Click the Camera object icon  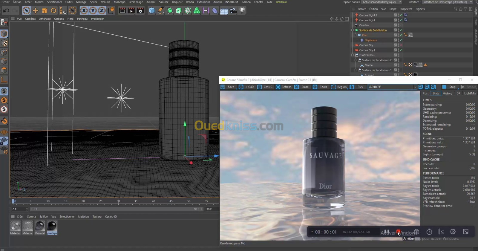(x=233, y=11)
